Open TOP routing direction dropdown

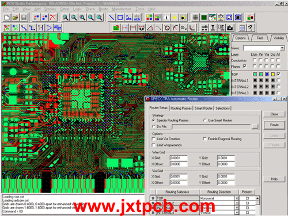[237, 198]
